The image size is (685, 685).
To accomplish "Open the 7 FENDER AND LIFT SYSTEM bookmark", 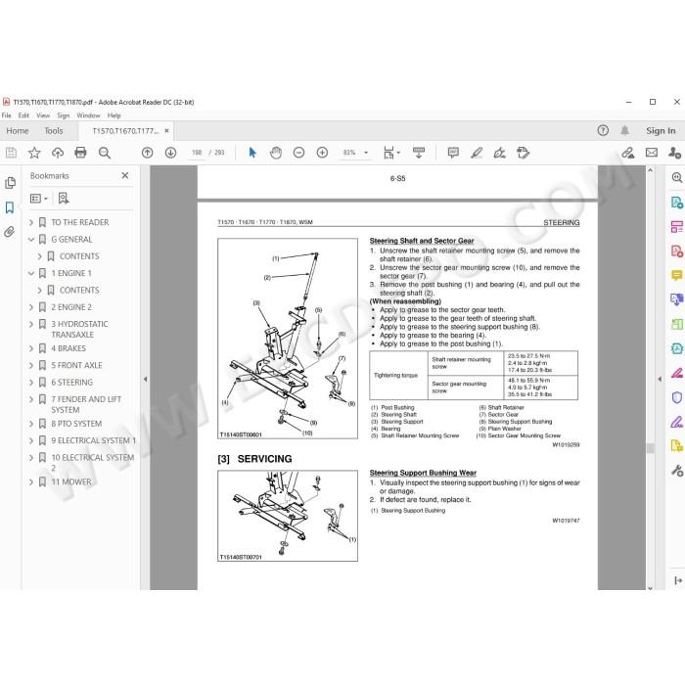I will pos(86,404).
